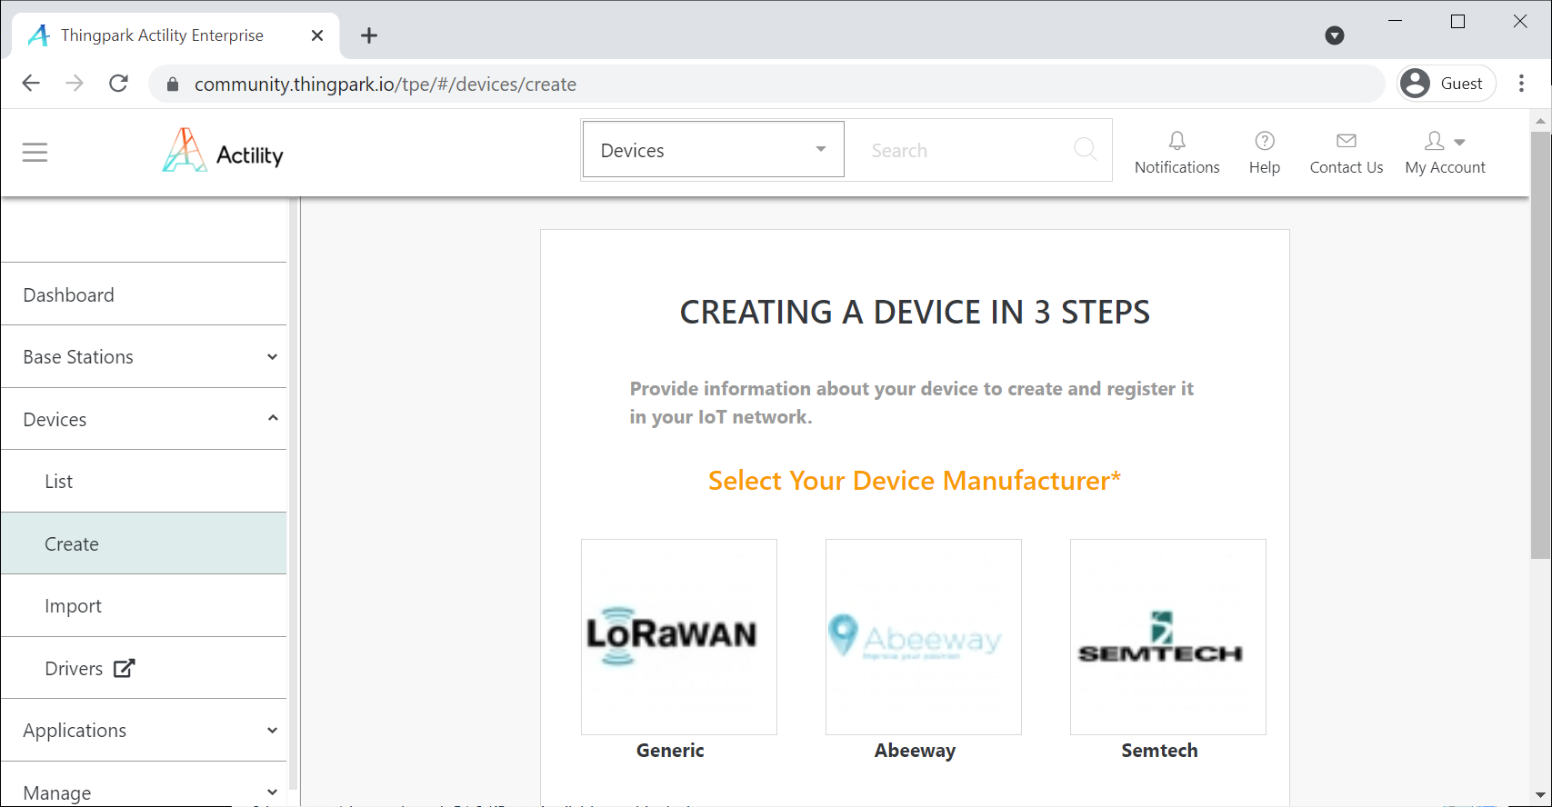Click the Abeeway label
Viewport: 1552px width, 807px height.
point(915,751)
